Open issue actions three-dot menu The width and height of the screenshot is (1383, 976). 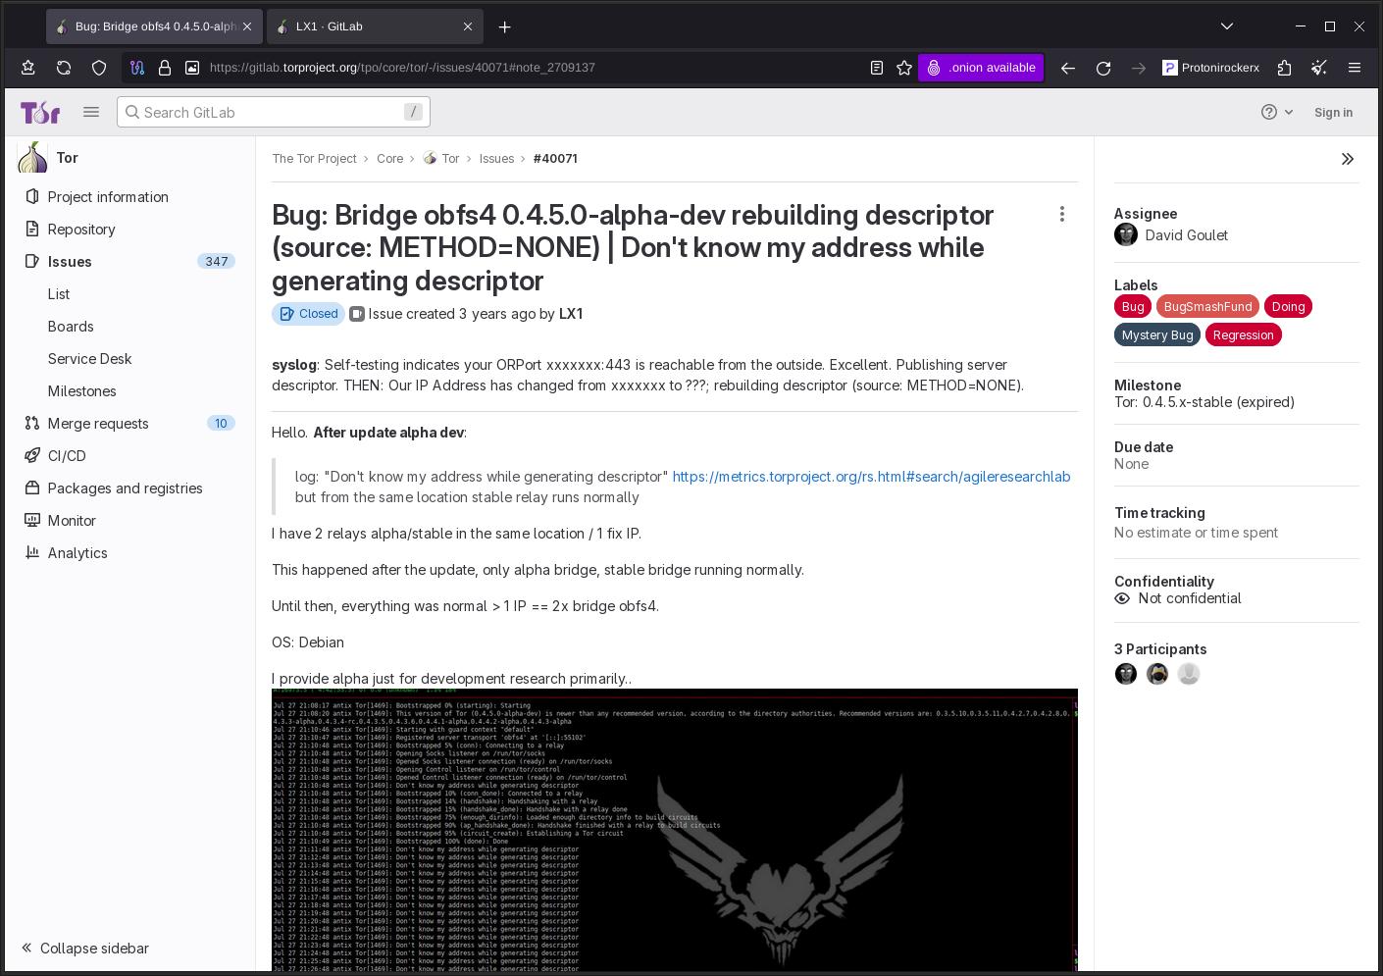1061,214
